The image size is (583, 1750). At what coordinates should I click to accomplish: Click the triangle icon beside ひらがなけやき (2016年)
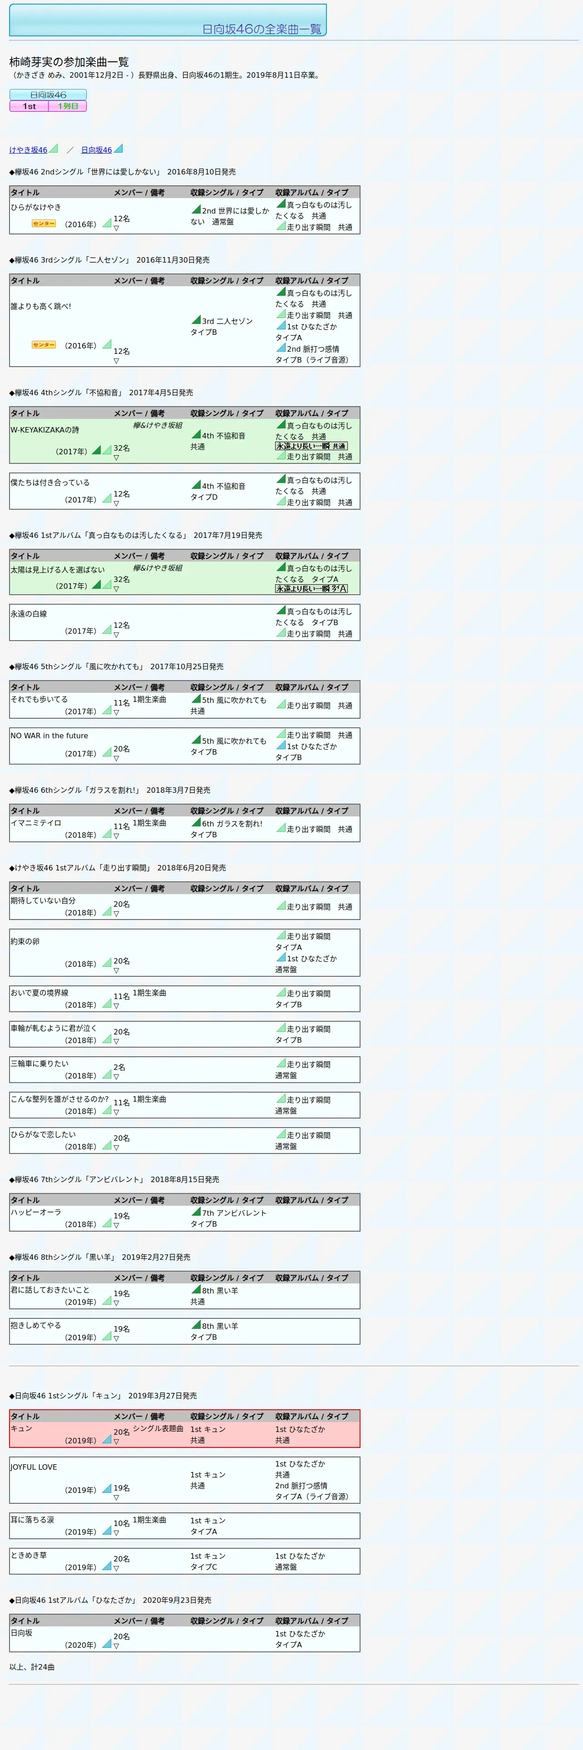pos(107,223)
